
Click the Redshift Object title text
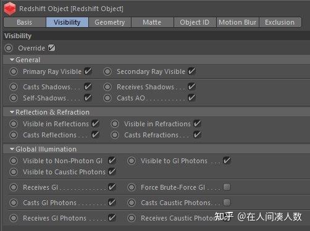pos(71,9)
